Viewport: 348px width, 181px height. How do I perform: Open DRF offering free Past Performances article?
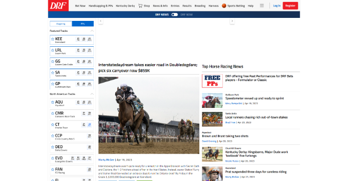(259, 78)
